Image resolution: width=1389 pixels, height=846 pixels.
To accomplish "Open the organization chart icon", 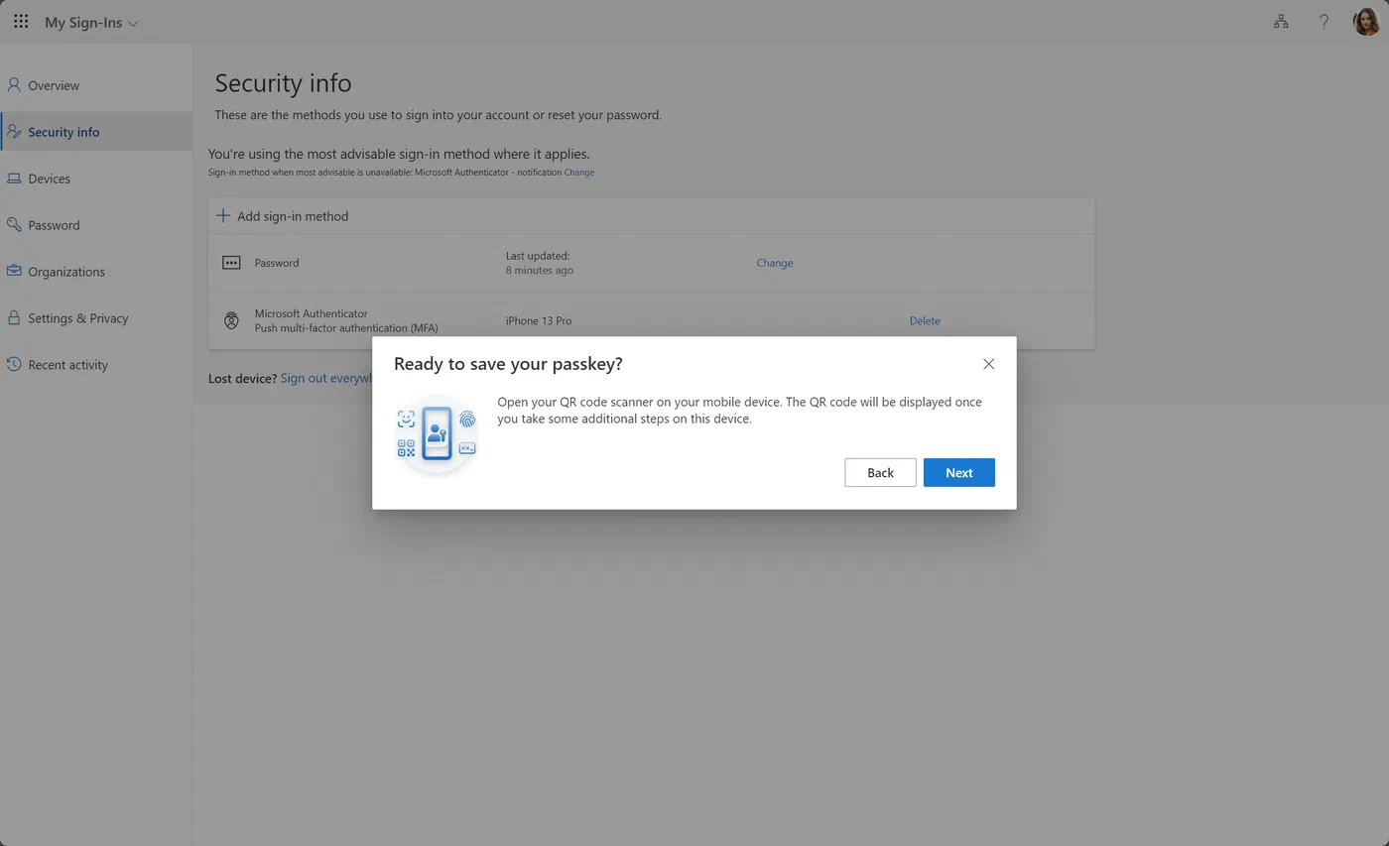I will click(1281, 21).
